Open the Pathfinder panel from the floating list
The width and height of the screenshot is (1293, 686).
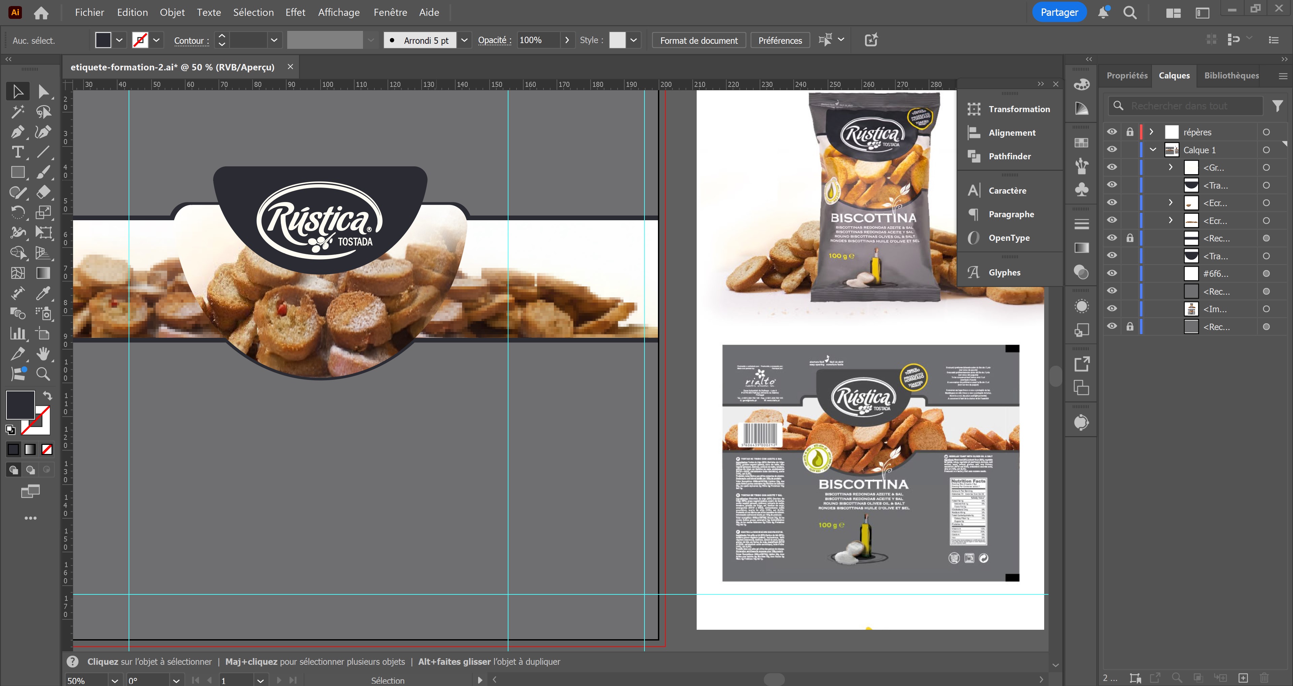[x=1009, y=156]
